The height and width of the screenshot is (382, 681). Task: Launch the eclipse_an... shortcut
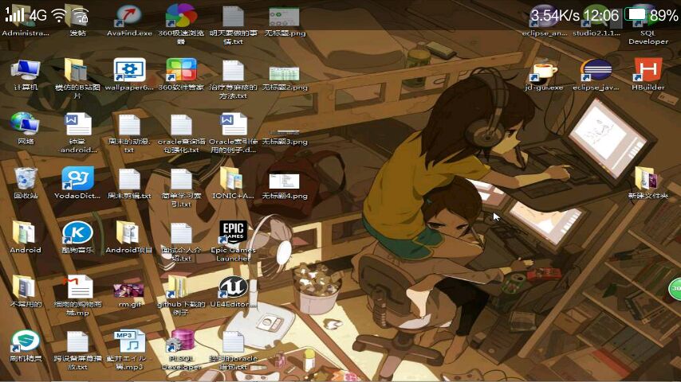click(544, 21)
